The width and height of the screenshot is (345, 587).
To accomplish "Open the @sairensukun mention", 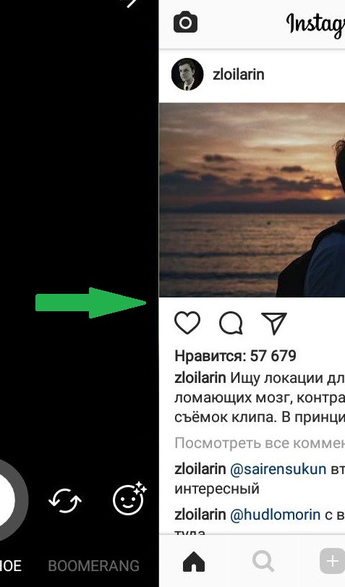I will click(x=278, y=469).
